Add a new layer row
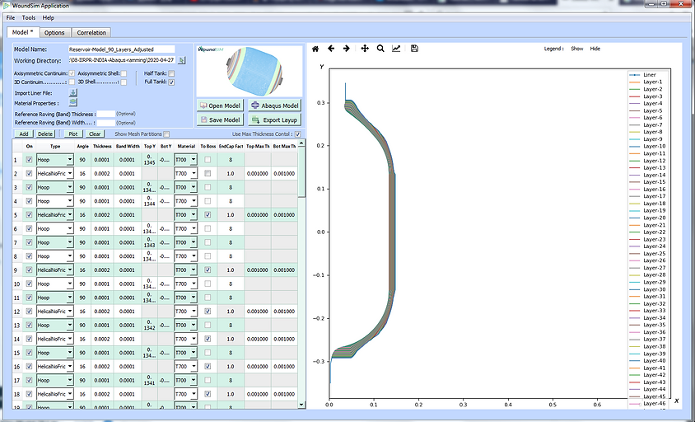 pos(24,134)
